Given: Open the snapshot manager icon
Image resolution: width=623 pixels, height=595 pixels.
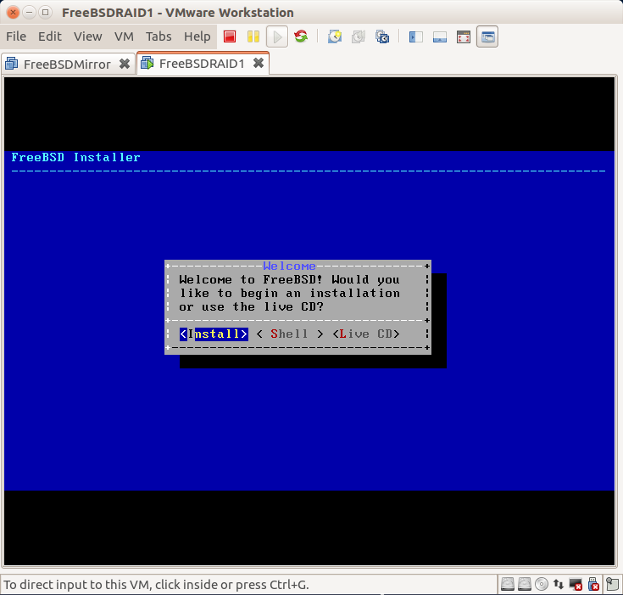Looking at the screenshot, I should (382, 36).
